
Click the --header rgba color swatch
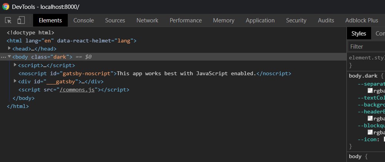pos(370,118)
